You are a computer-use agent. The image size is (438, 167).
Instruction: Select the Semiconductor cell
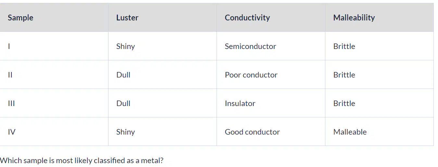[250, 46]
